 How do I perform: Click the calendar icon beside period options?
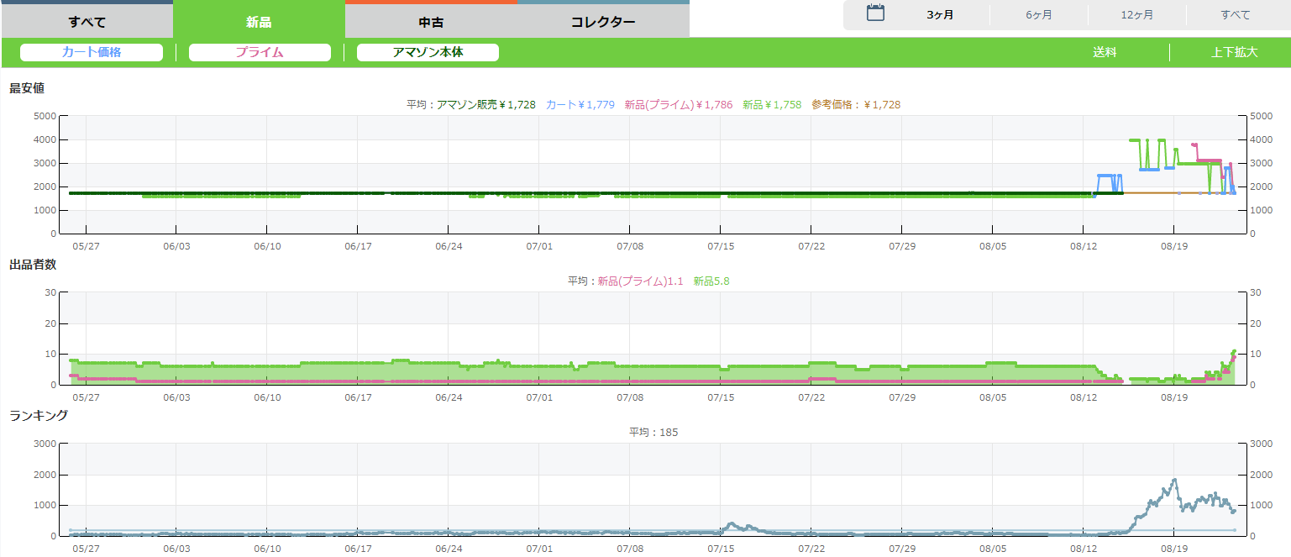coord(875,13)
